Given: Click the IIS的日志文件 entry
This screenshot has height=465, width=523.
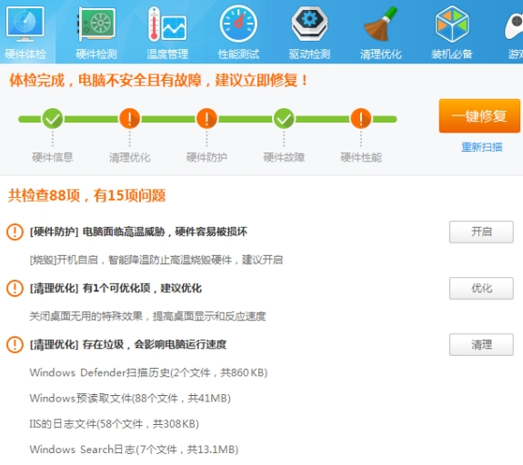Looking at the screenshot, I should point(114,424).
